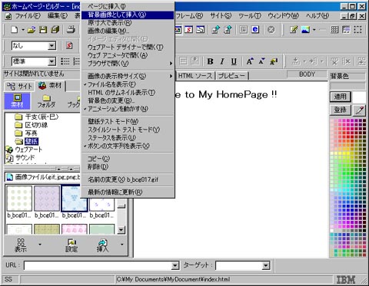The height and width of the screenshot is (286, 369).
Task: Click the New page toolbar icon
Action: click(15, 30)
